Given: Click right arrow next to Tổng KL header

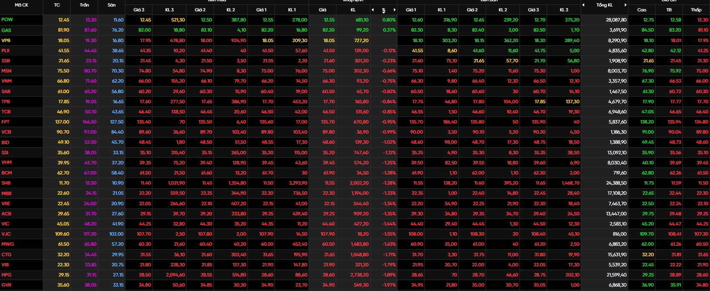Looking at the screenshot, I should [x=625, y=5].
